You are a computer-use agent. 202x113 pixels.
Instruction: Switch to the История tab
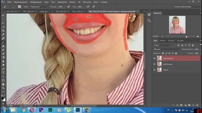(180, 40)
